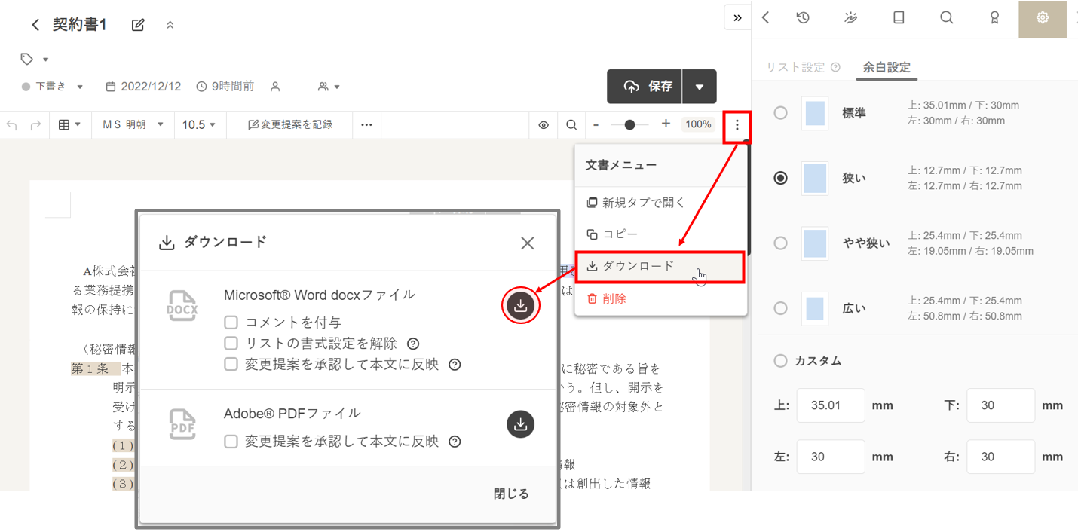Viewport: 1078px width, 532px height.
Task: Open the settings gear panel icon
Action: tap(1043, 18)
